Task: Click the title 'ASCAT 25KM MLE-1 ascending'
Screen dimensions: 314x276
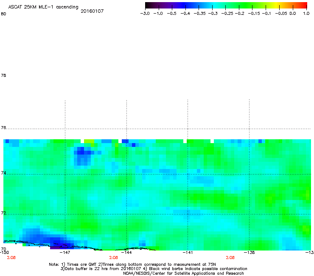Action: click(43, 7)
